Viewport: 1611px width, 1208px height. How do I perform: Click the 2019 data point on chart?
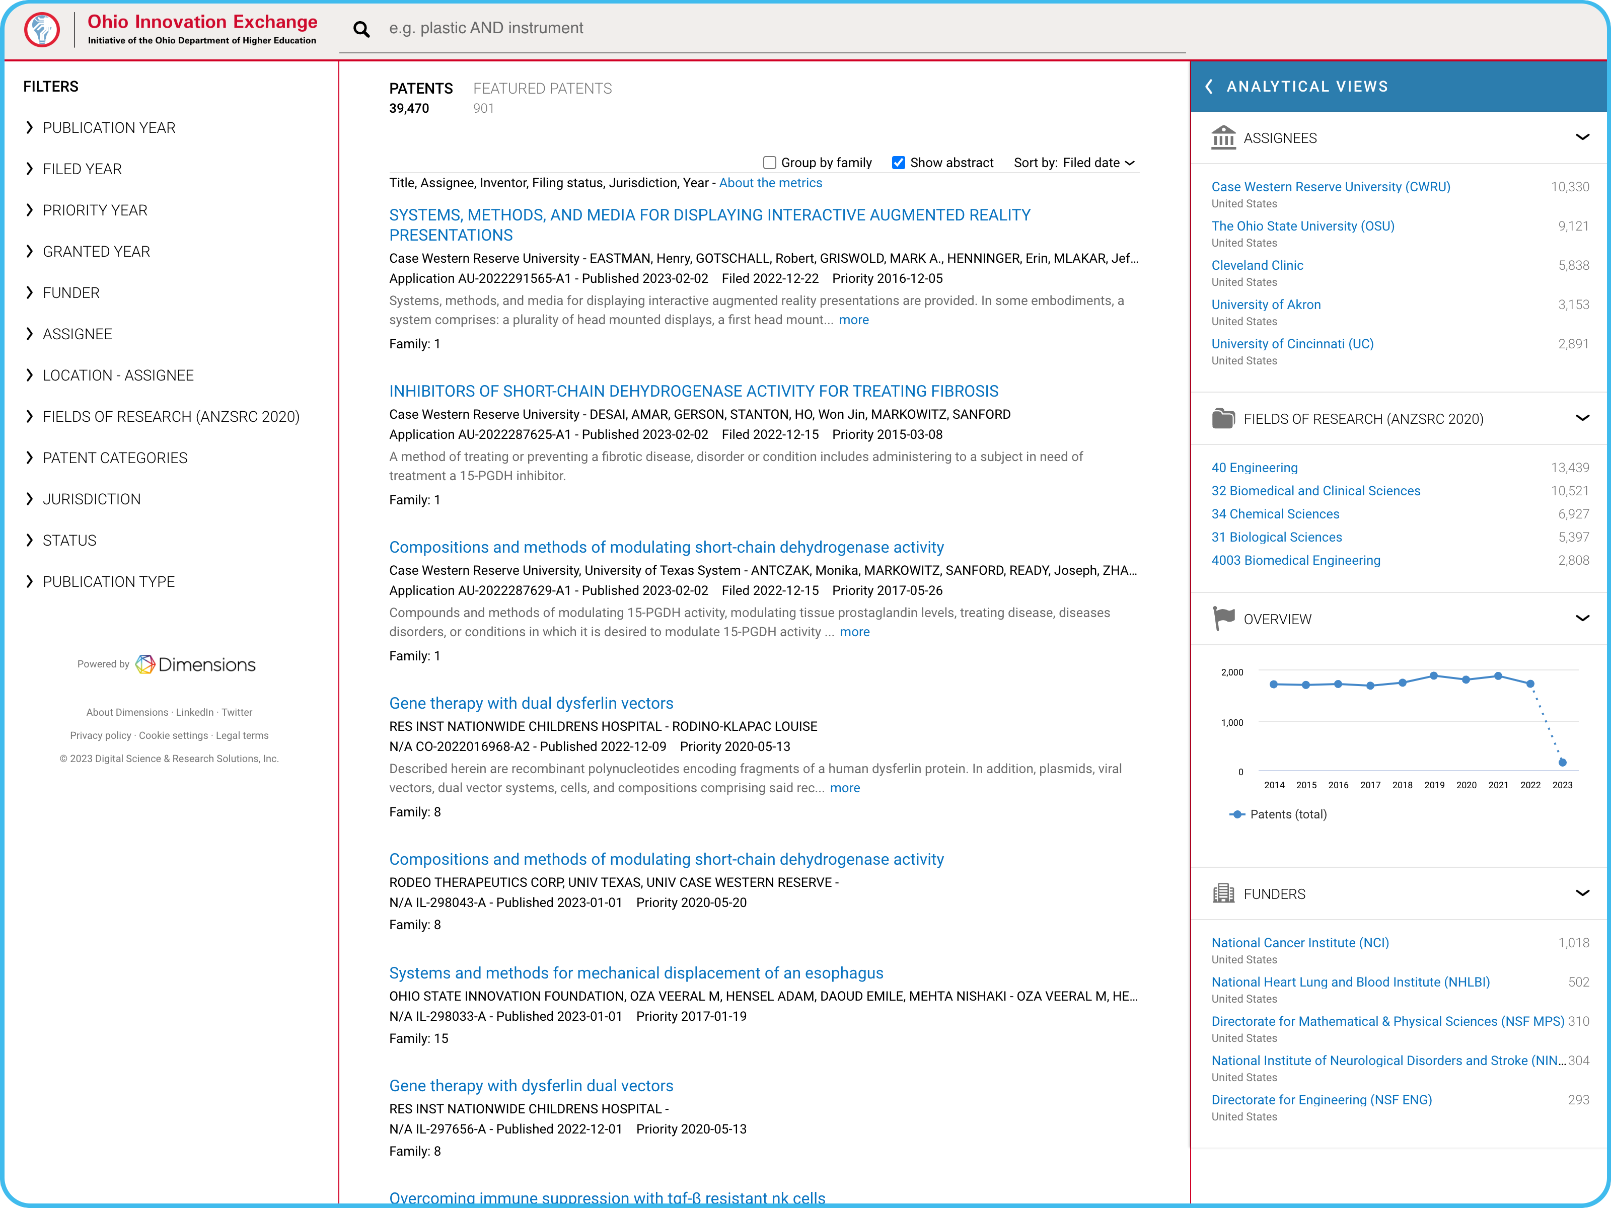pyautogui.click(x=1433, y=675)
